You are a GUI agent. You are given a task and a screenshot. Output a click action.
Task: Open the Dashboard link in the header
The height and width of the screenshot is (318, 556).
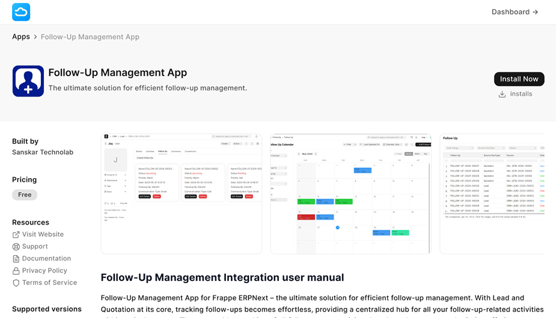515,12
